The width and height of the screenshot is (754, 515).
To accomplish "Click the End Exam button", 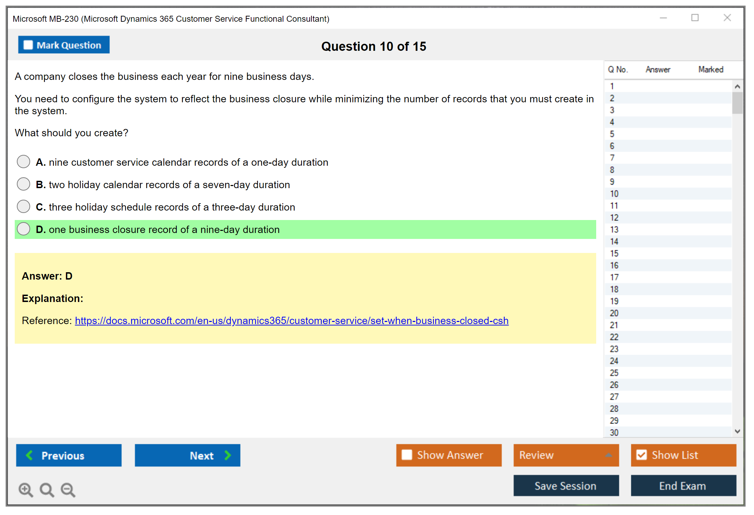I will (683, 486).
